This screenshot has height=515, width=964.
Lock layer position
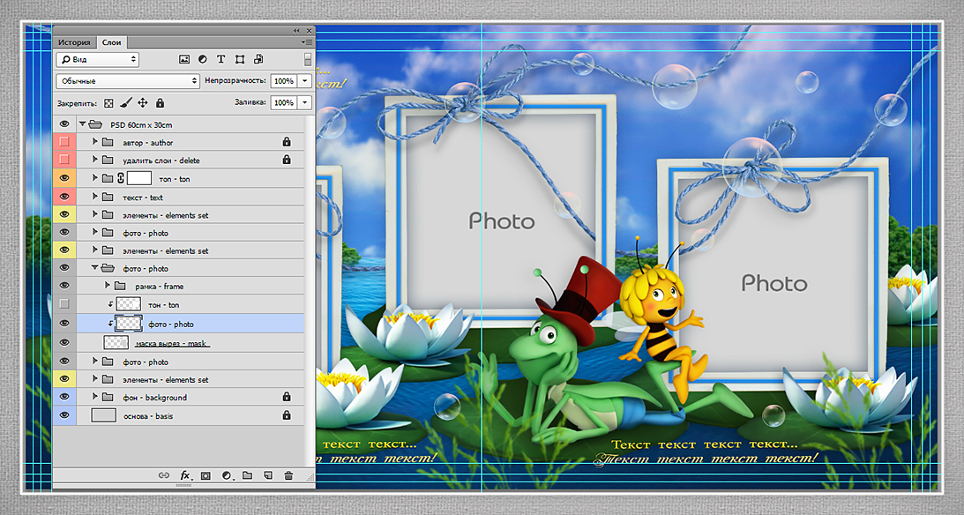(143, 102)
